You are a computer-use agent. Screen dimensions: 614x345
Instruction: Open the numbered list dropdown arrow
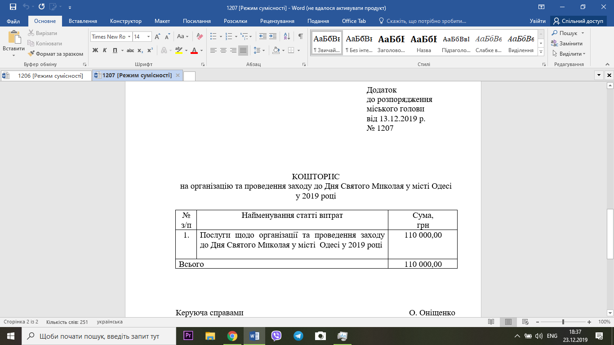pyautogui.click(x=236, y=37)
